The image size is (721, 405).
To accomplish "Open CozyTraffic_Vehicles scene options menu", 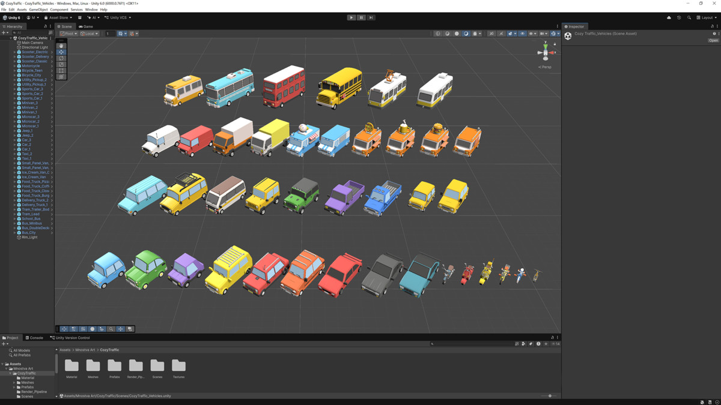I will (x=51, y=38).
